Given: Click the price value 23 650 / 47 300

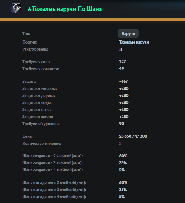Looking at the screenshot, I should [134, 136].
